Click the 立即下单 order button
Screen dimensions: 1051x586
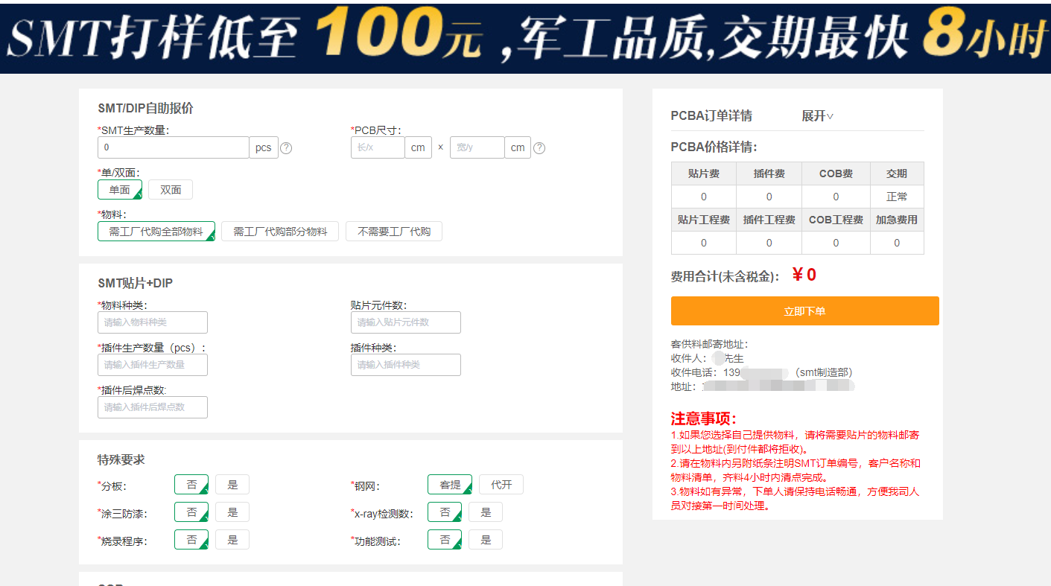click(x=804, y=310)
